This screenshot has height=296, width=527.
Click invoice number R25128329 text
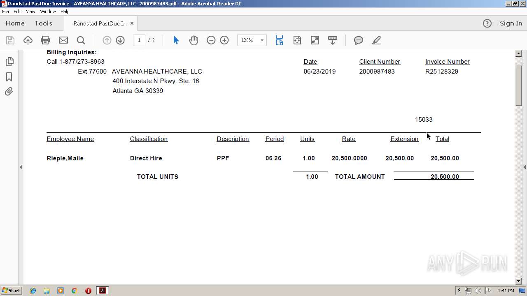pos(442,72)
